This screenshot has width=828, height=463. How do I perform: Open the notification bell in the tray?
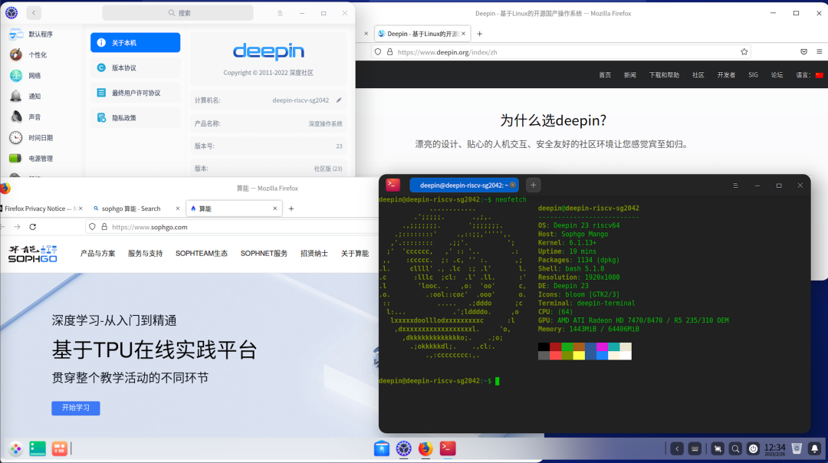815,448
